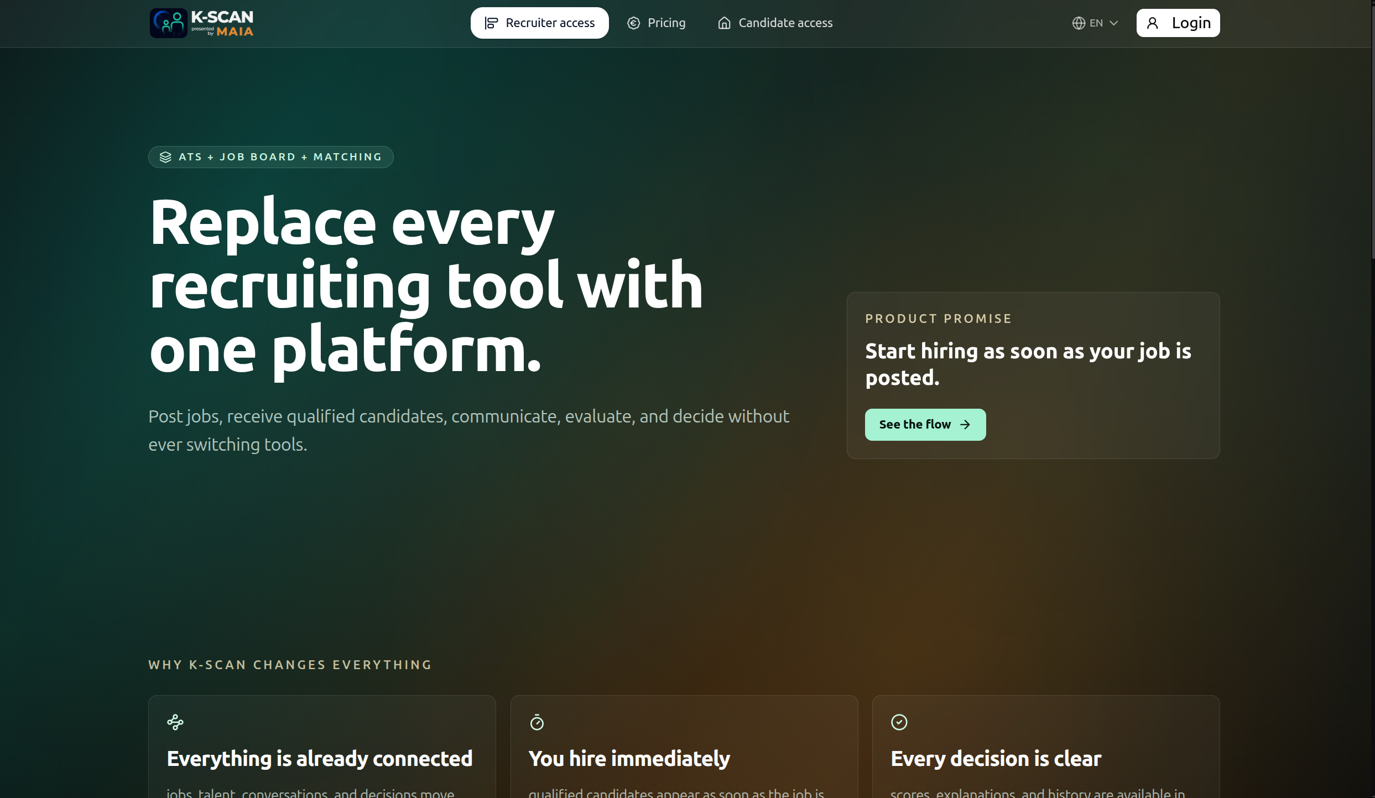The image size is (1375, 798).
Task: Click the Pricing euro coin icon
Action: (633, 23)
